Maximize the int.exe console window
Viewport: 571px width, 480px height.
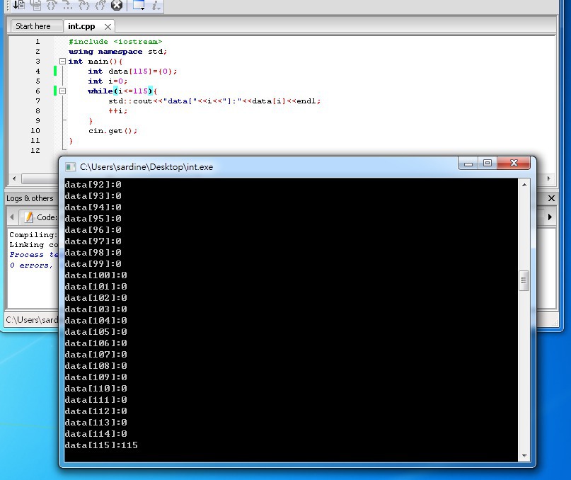[x=487, y=164]
